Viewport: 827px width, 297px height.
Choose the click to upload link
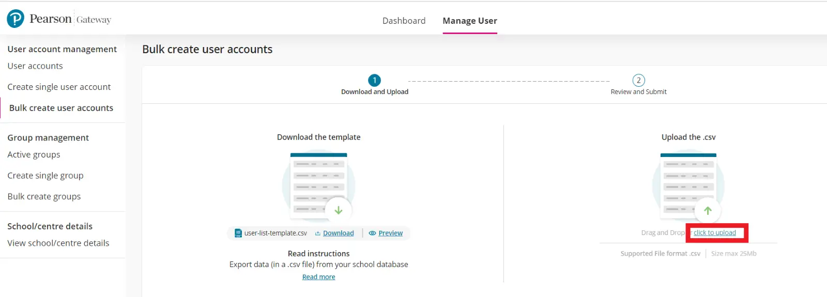(x=714, y=233)
